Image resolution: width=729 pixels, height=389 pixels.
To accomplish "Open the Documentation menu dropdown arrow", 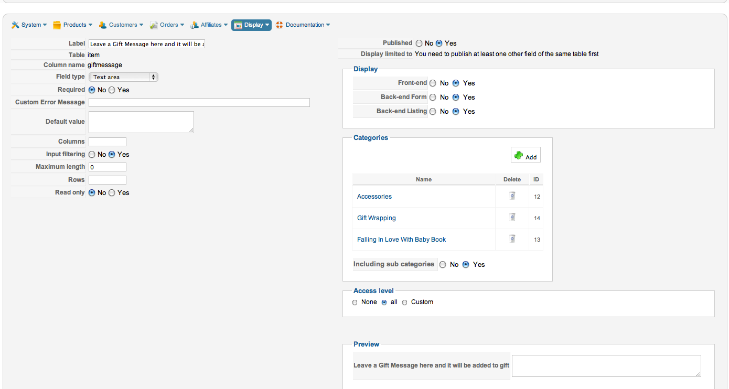I will [x=328, y=25].
